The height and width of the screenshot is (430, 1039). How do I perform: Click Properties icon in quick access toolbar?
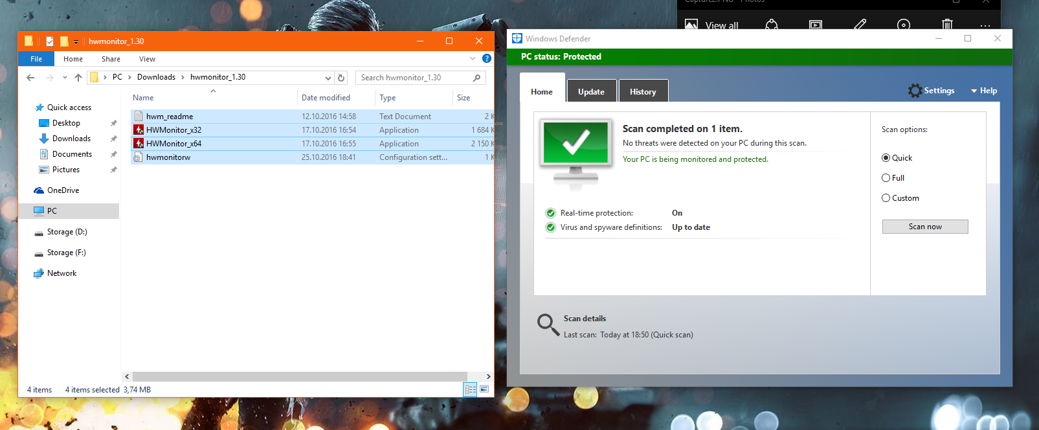click(x=50, y=41)
